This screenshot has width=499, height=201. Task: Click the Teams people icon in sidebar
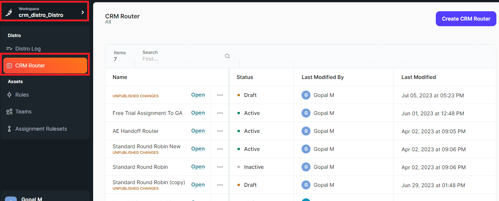coord(9,112)
